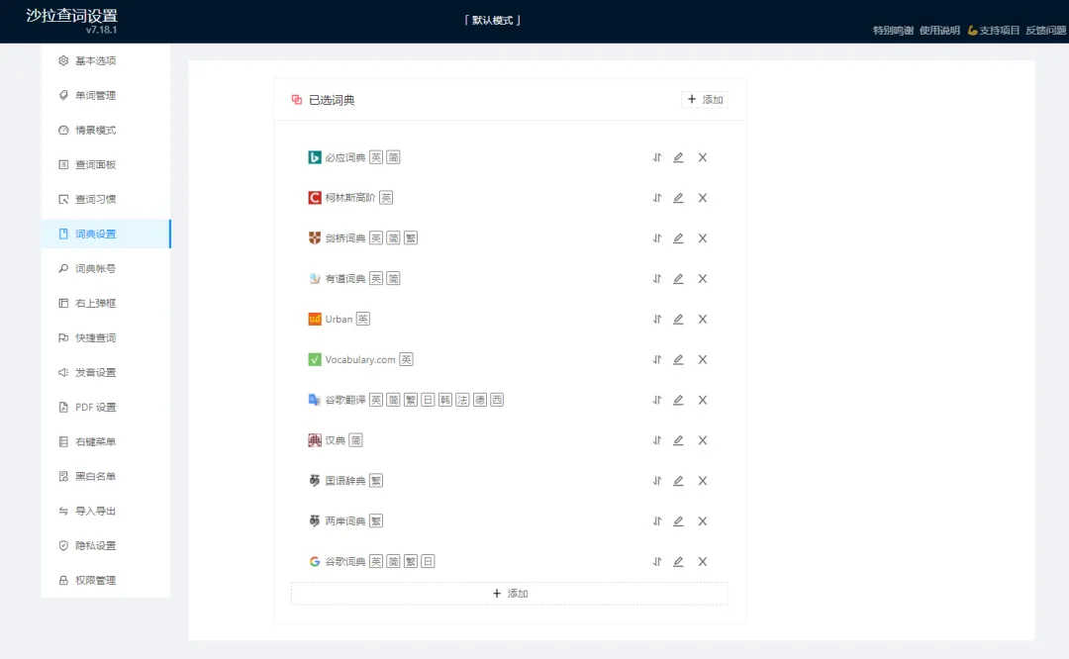This screenshot has height=659, width=1069.
Task: Edit the Urban dictionary entry
Action: 678,319
